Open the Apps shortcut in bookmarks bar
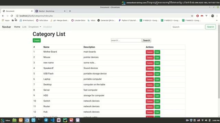The height and width of the screenshot is (123, 220). (5, 20)
